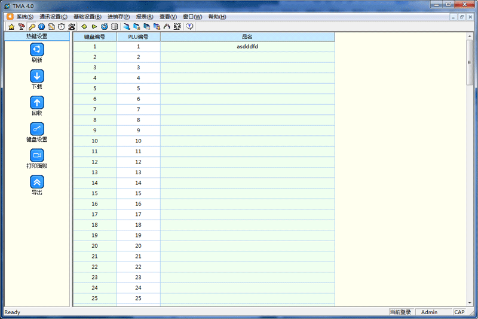Click the green play arrow toolbar icon
478x319 pixels.
[x=94, y=27]
